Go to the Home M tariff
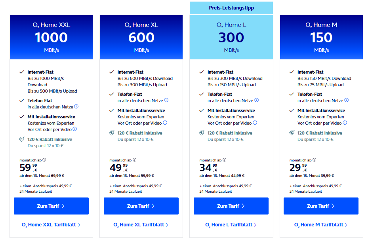368x243 pixels. click(321, 206)
